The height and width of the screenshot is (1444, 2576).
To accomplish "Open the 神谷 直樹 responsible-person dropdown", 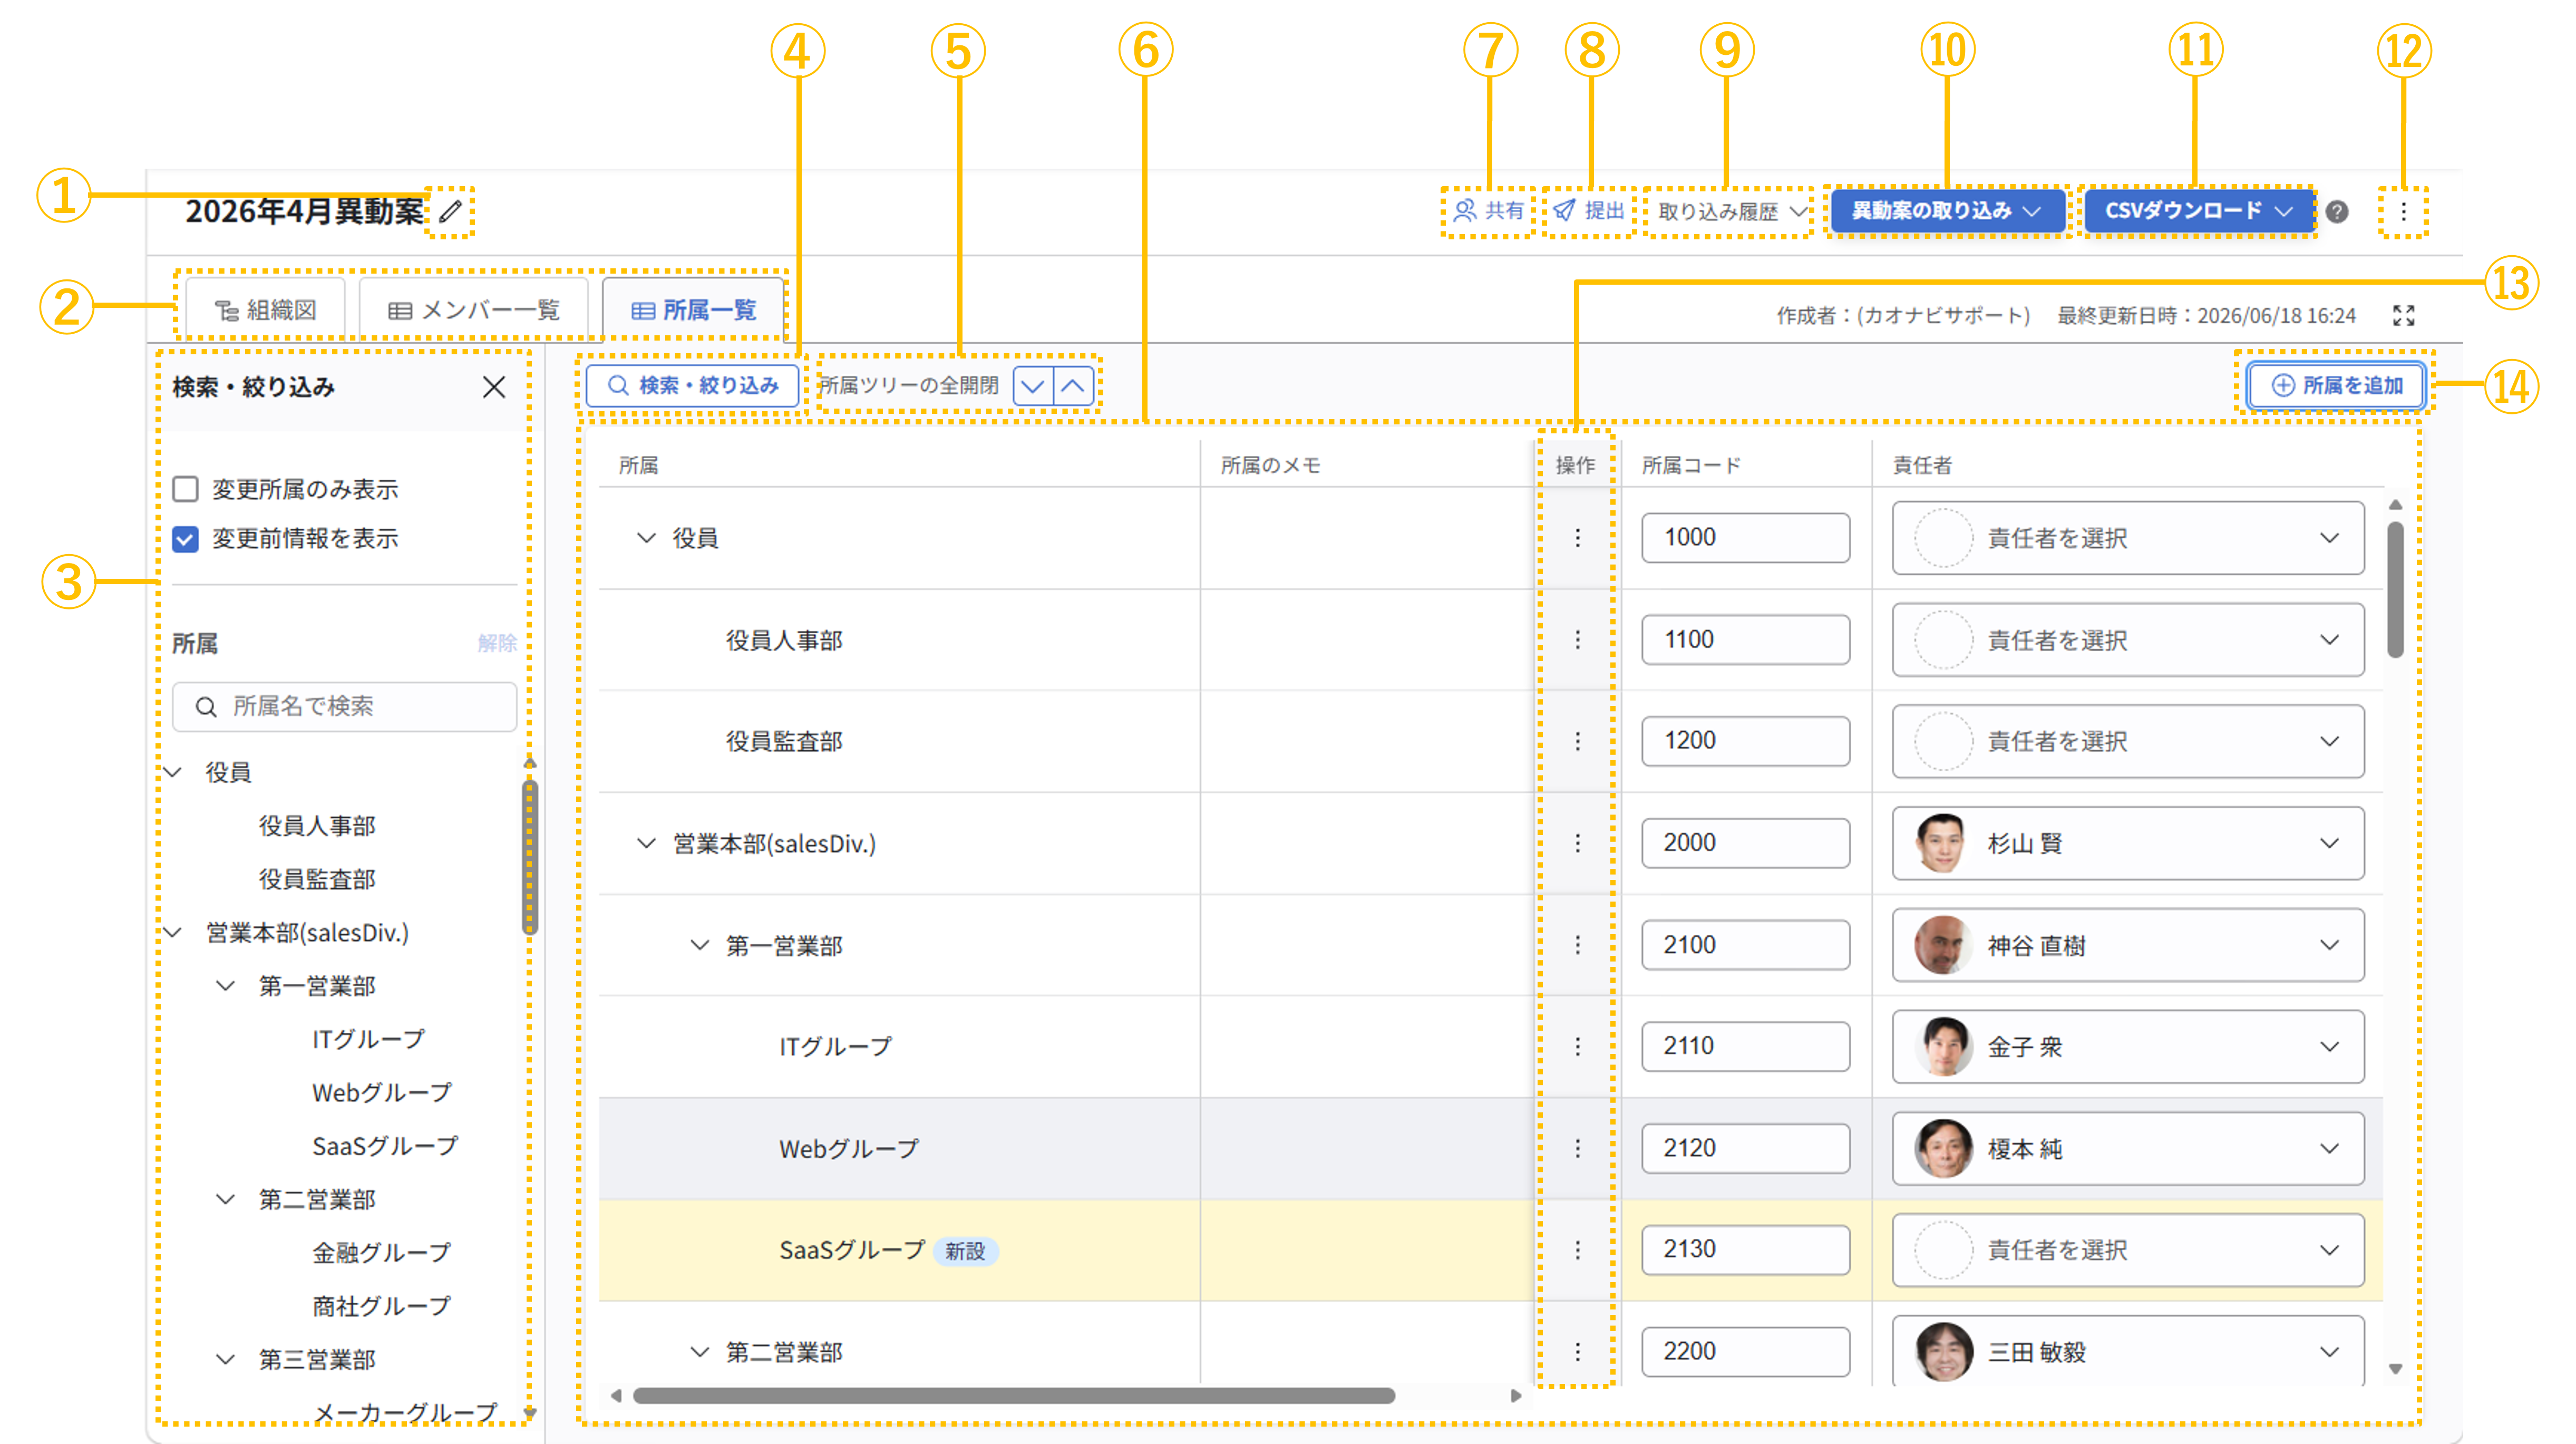I will click(x=2128, y=945).
